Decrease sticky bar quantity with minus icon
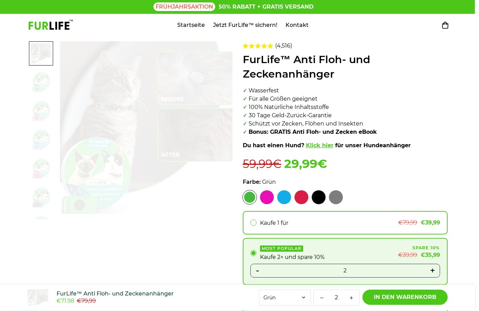Image resolution: width=479 pixels, height=311 pixels. [321, 298]
